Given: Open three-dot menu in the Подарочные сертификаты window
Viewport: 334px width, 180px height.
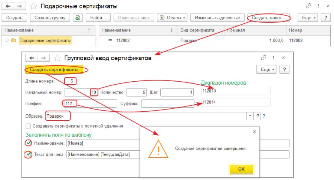Looking at the screenshot, I should [318, 6].
